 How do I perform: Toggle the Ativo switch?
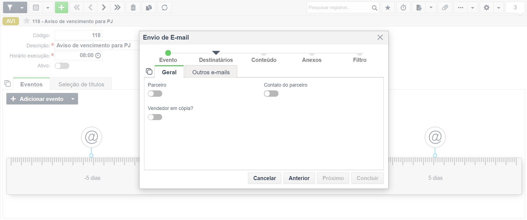[62, 66]
